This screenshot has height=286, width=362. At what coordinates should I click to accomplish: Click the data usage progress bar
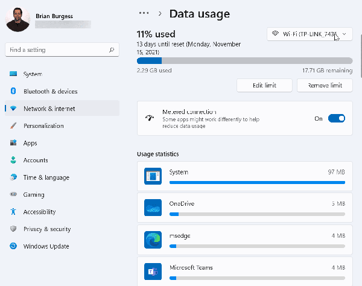pyautogui.click(x=244, y=61)
